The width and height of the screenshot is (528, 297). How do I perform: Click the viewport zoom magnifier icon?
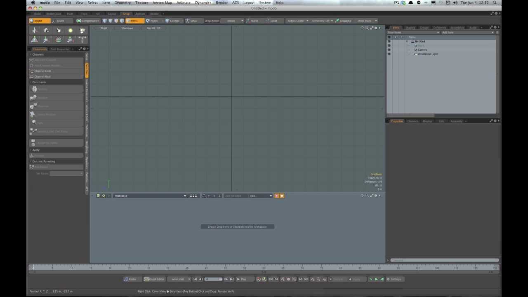367,28
